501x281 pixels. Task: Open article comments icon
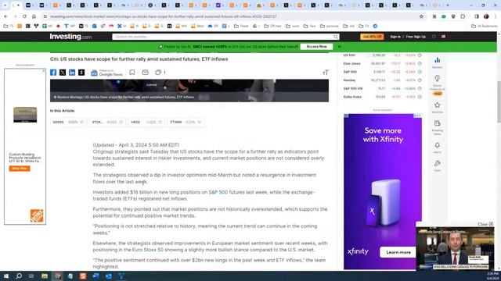158,73
